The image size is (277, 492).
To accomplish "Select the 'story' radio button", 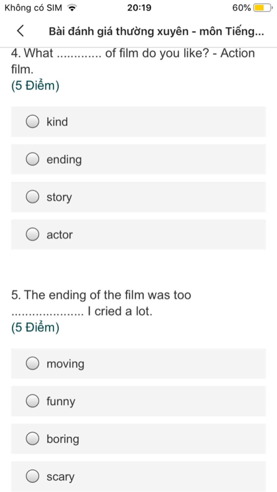I will (x=33, y=197).
